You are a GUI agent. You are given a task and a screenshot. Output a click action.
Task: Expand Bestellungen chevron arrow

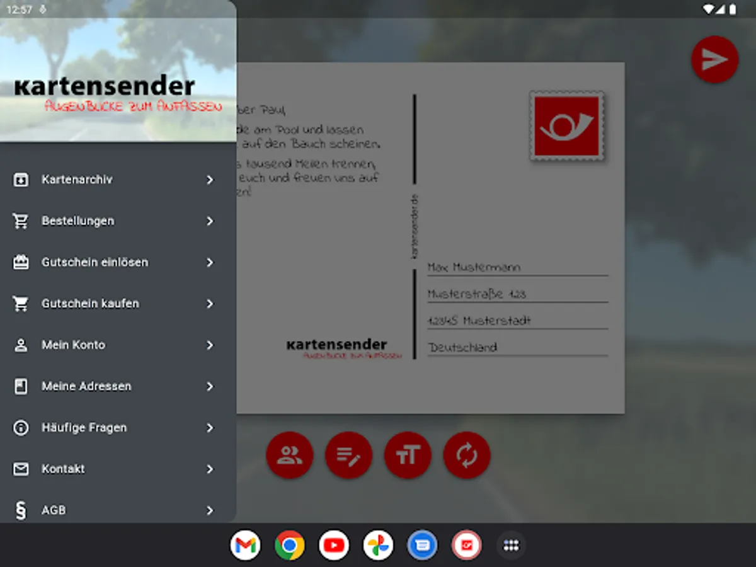coord(210,221)
